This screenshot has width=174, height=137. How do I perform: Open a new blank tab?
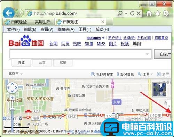pyautogui.click(x=109, y=22)
